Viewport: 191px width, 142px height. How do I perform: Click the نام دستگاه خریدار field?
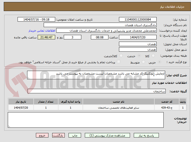pos(100,25)
